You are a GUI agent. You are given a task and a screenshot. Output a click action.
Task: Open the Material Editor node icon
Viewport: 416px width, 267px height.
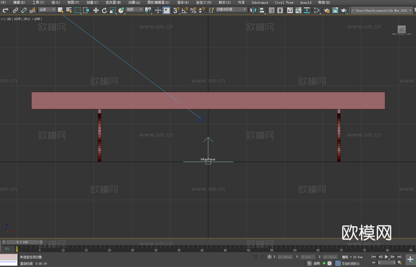tap(317, 10)
